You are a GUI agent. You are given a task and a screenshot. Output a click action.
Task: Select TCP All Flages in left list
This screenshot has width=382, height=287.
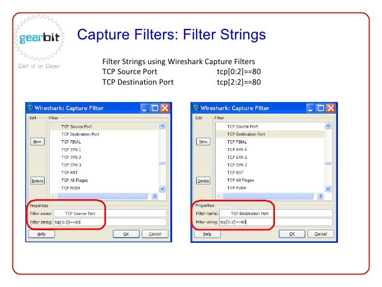point(104,180)
